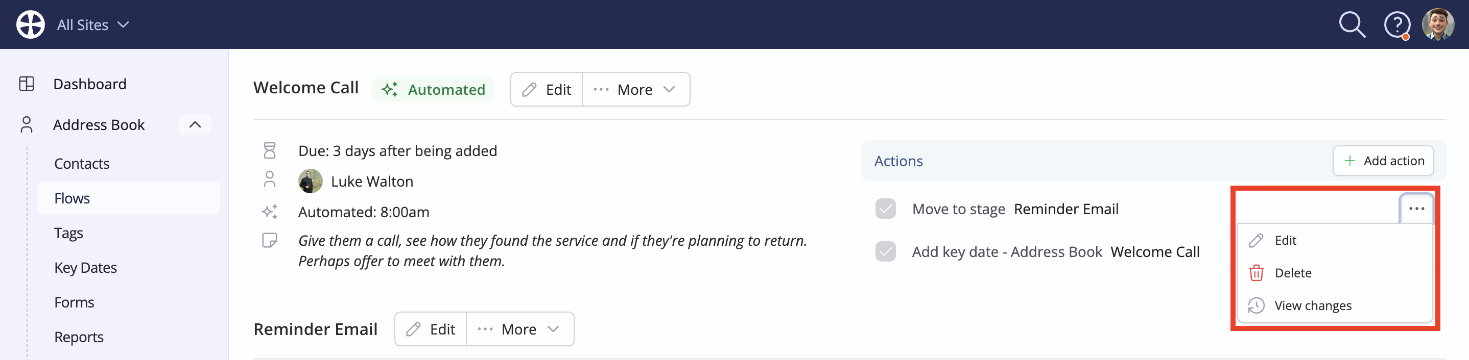Click the Address Book person icon
Screen dimensions: 1469x360
click(27, 124)
